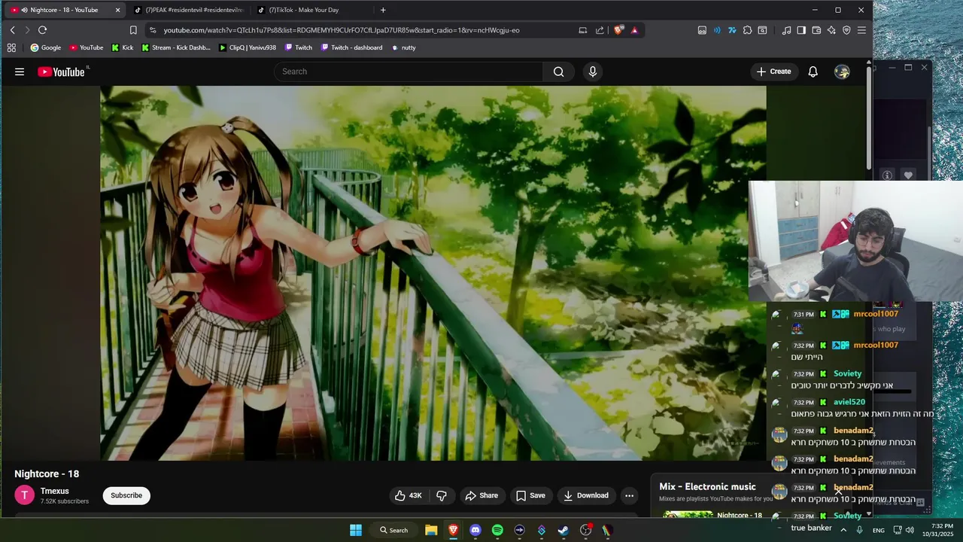
Task: Open Brave Leo AI sparkle icon
Action: [x=831, y=30]
